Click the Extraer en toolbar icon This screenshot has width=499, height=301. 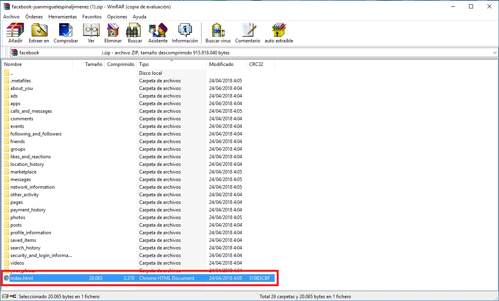(x=39, y=30)
